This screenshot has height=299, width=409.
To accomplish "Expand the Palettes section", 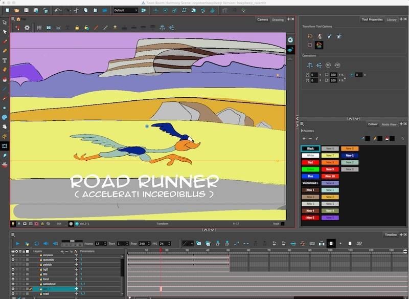I will (302, 131).
